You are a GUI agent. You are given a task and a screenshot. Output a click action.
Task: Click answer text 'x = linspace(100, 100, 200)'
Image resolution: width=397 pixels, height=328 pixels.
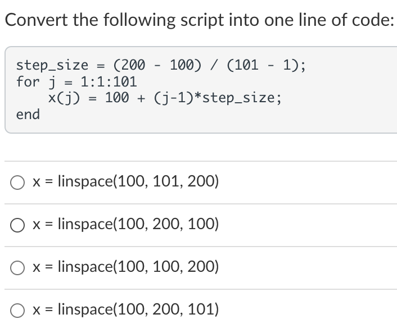coord(125,266)
